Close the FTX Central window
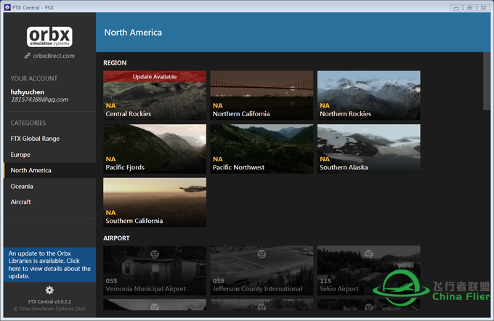The image size is (494, 321). point(484,7)
